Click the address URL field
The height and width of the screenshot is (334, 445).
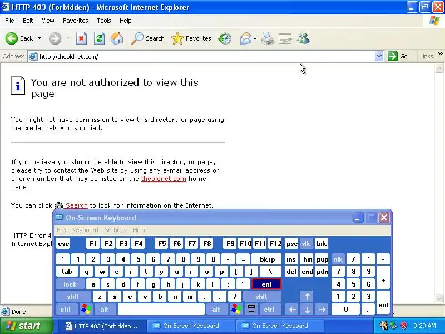coord(206,57)
